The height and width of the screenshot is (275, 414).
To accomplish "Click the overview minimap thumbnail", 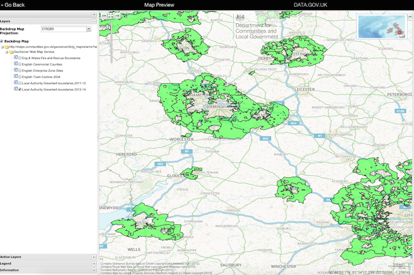I will pyautogui.click(x=381, y=26).
